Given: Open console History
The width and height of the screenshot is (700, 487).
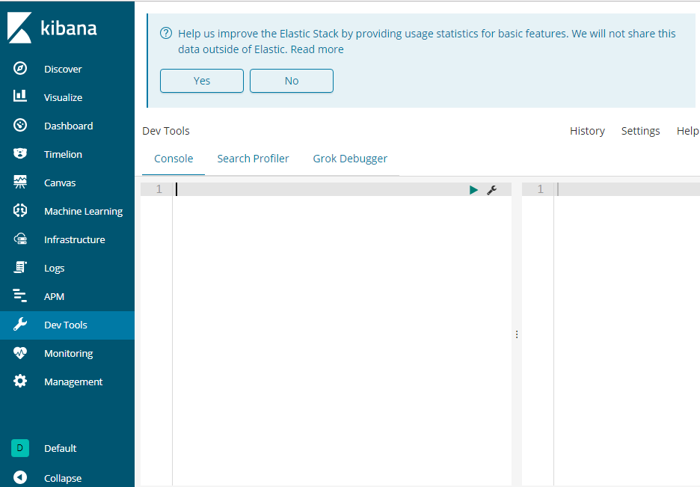Looking at the screenshot, I should pyautogui.click(x=587, y=131).
